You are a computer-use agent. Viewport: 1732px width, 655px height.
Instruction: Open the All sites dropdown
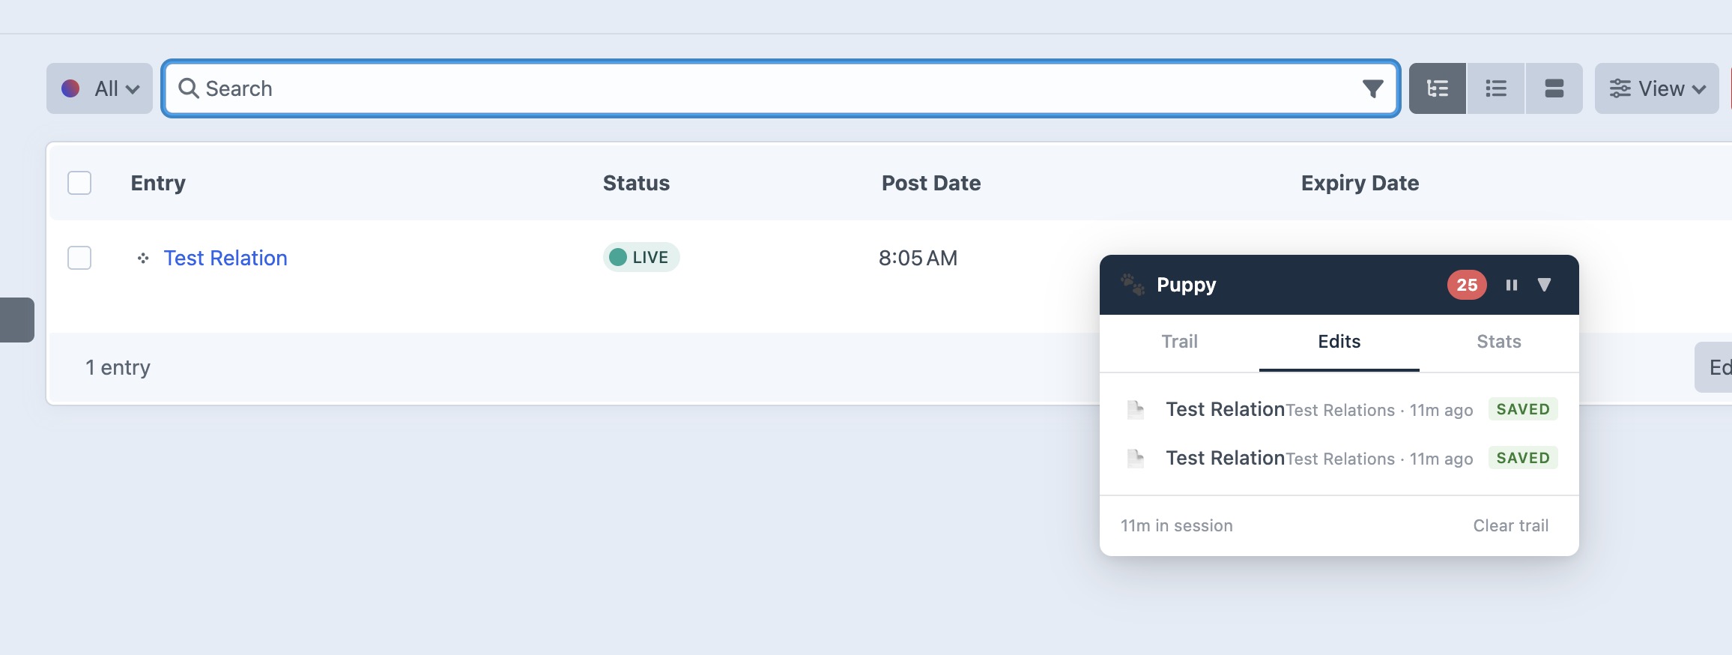point(100,88)
